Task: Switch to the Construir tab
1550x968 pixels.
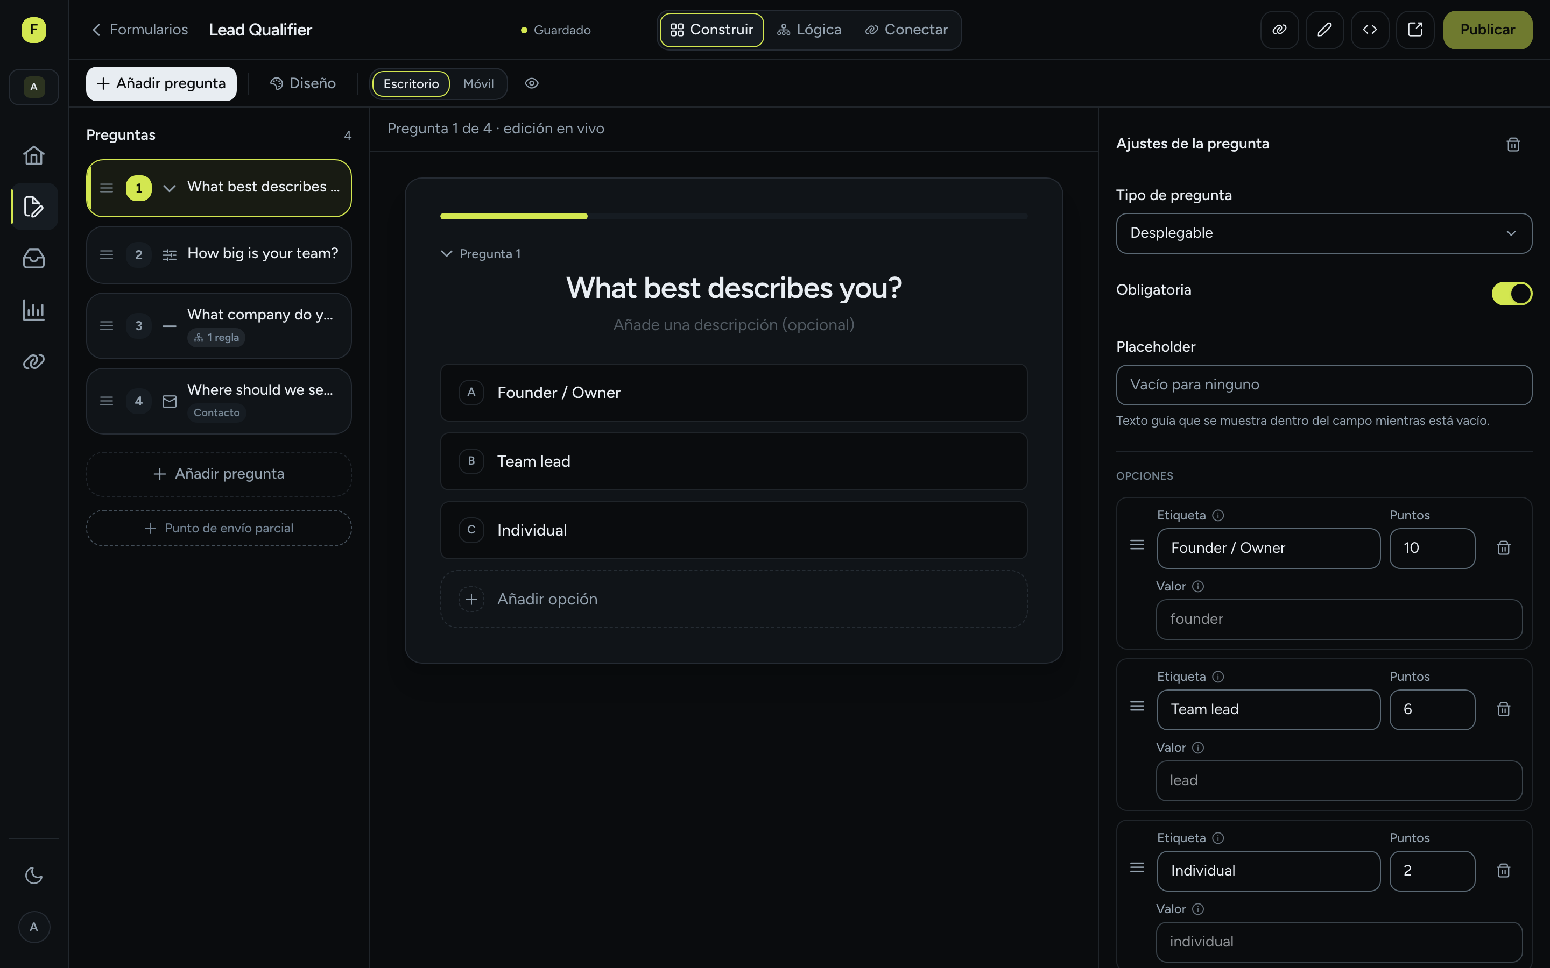Action: coord(711,30)
